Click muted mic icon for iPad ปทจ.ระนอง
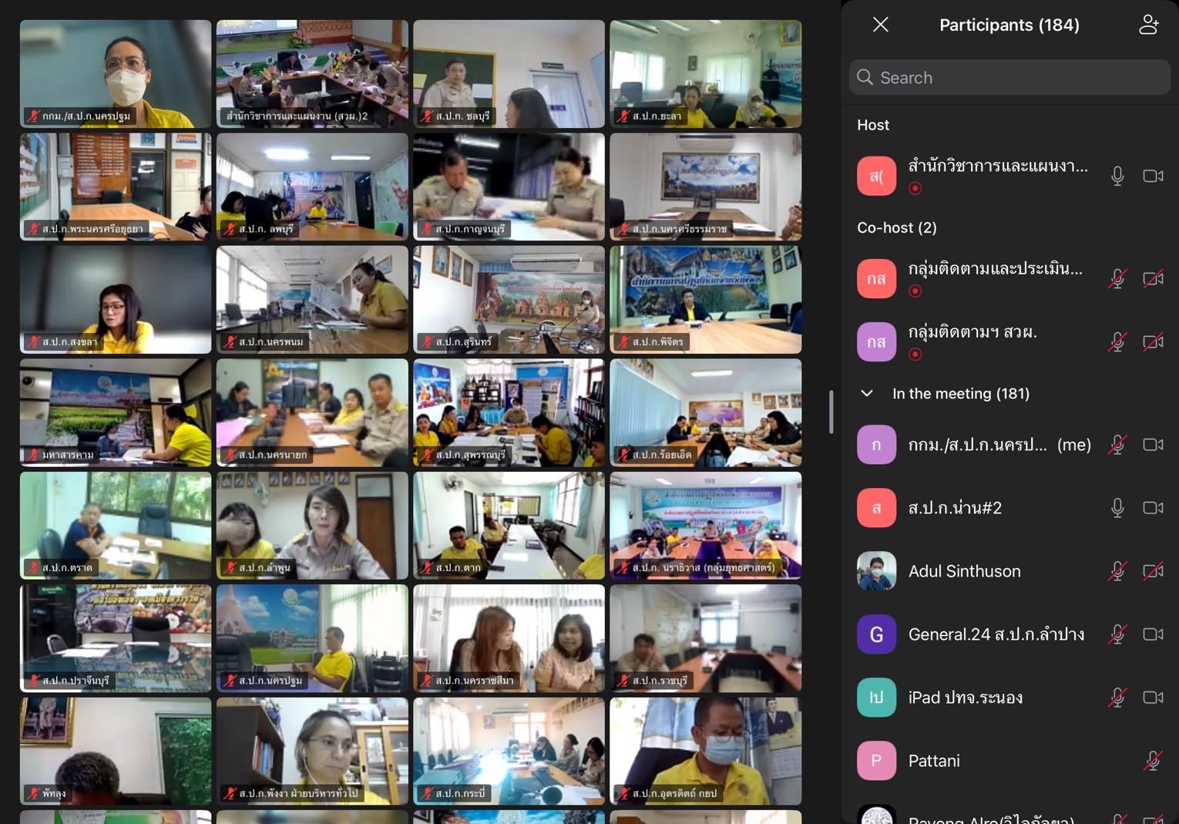 1117,698
